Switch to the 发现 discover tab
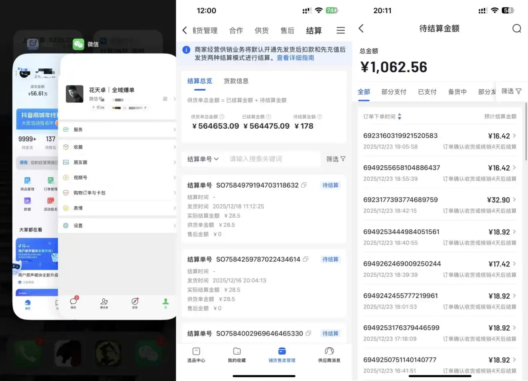This screenshot has height=381, width=528. coord(135,303)
